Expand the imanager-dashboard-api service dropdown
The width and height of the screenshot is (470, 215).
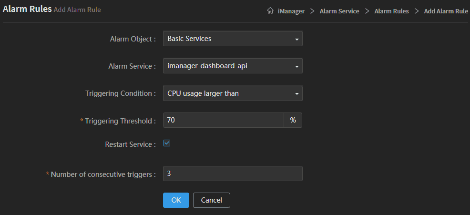coord(228,66)
